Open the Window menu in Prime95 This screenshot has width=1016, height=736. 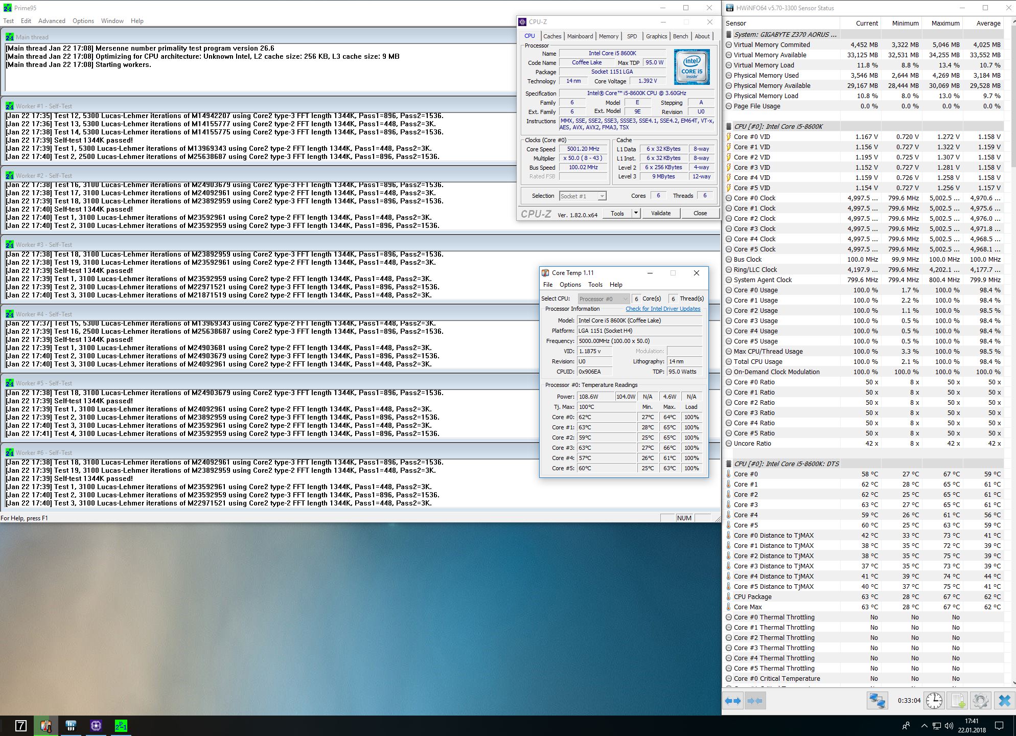tap(112, 21)
